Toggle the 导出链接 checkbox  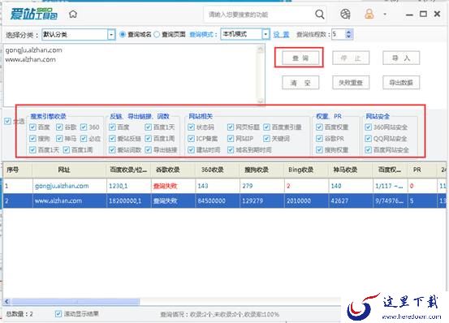pyautogui.click(x=149, y=149)
